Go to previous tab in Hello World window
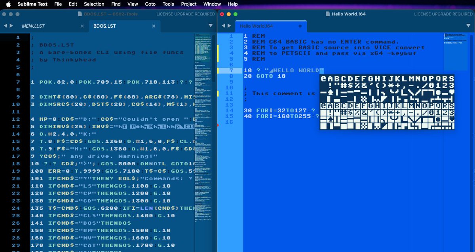Image resolution: width=475 pixels, height=252 pixels. [x=224, y=26]
